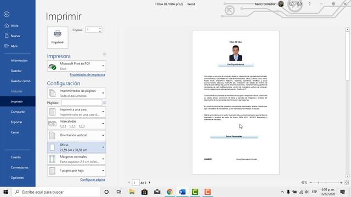Open Exportar section
Screen dimensions: 351x197
pyautogui.click(x=16, y=122)
